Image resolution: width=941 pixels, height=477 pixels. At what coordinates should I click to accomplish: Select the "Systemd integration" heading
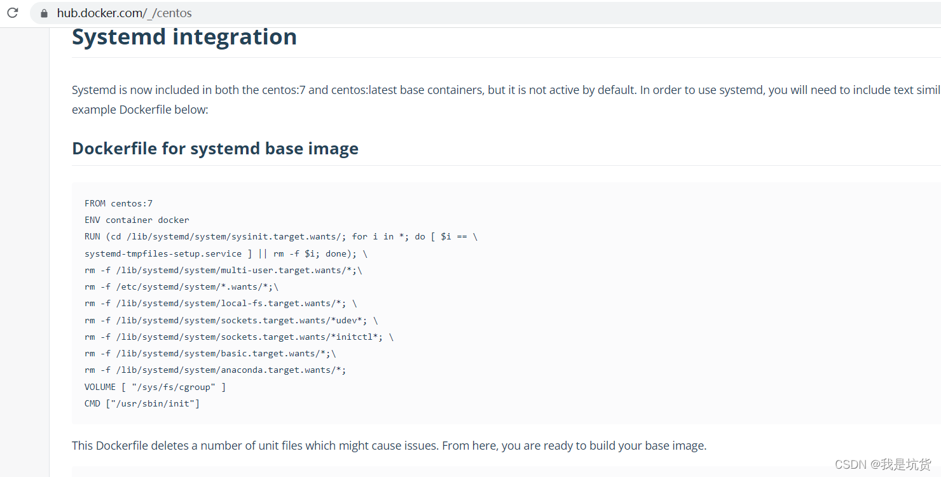(184, 37)
